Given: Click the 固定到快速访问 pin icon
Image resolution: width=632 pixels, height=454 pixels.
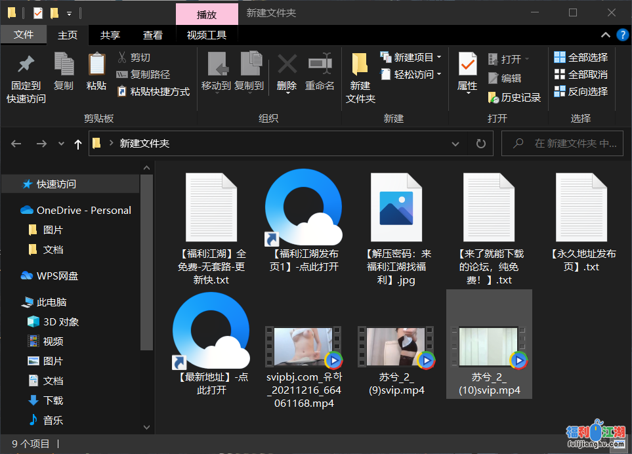Looking at the screenshot, I should pos(26,66).
